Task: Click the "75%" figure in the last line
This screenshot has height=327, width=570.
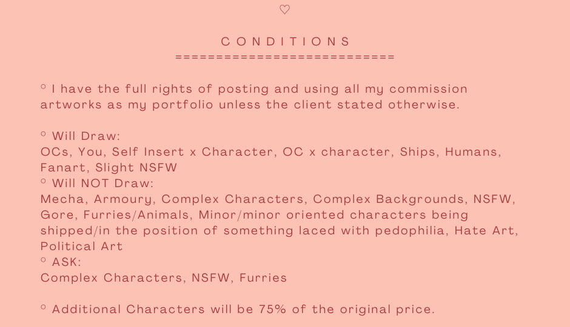Action: click(273, 309)
